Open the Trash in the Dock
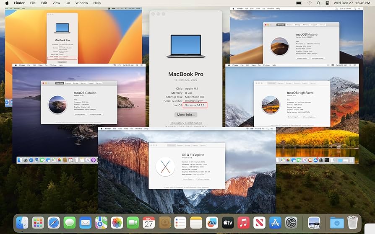Viewport: 375px width, 234px height. coord(352,223)
